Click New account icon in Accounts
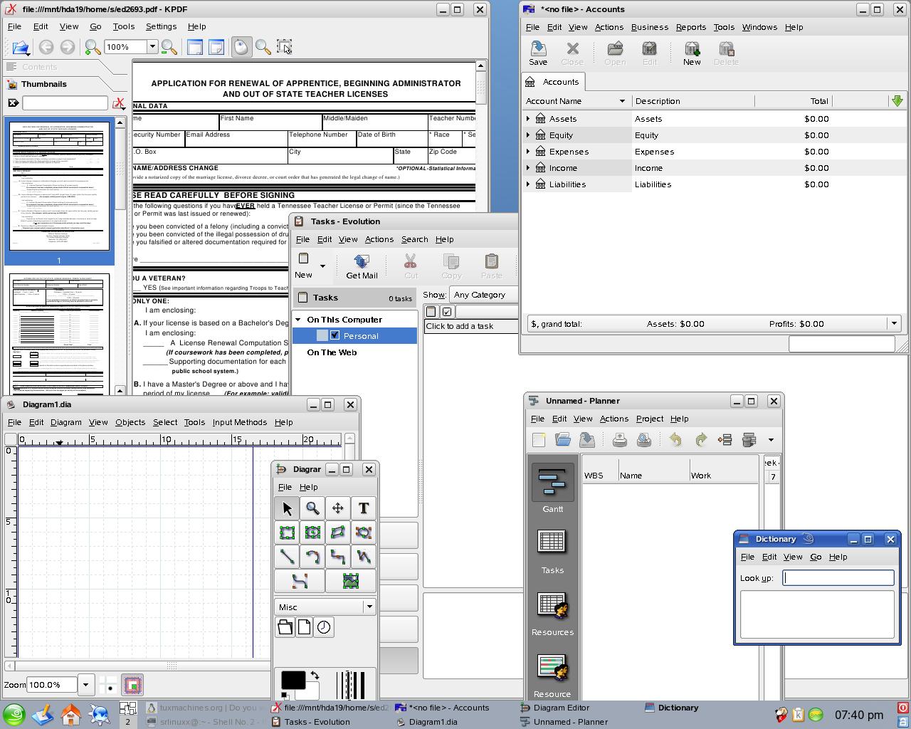This screenshot has width=911, height=729. (x=692, y=53)
